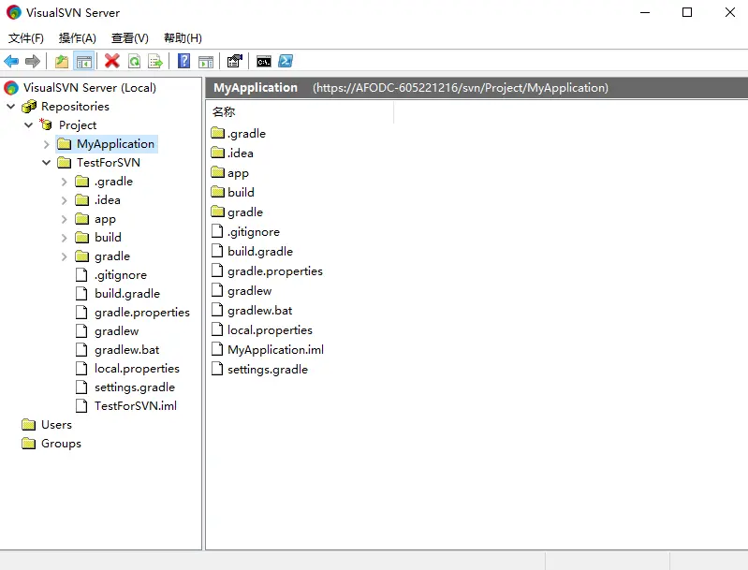Collapse the Repositories node
This screenshot has width=748, height=570.
(11, 107)
